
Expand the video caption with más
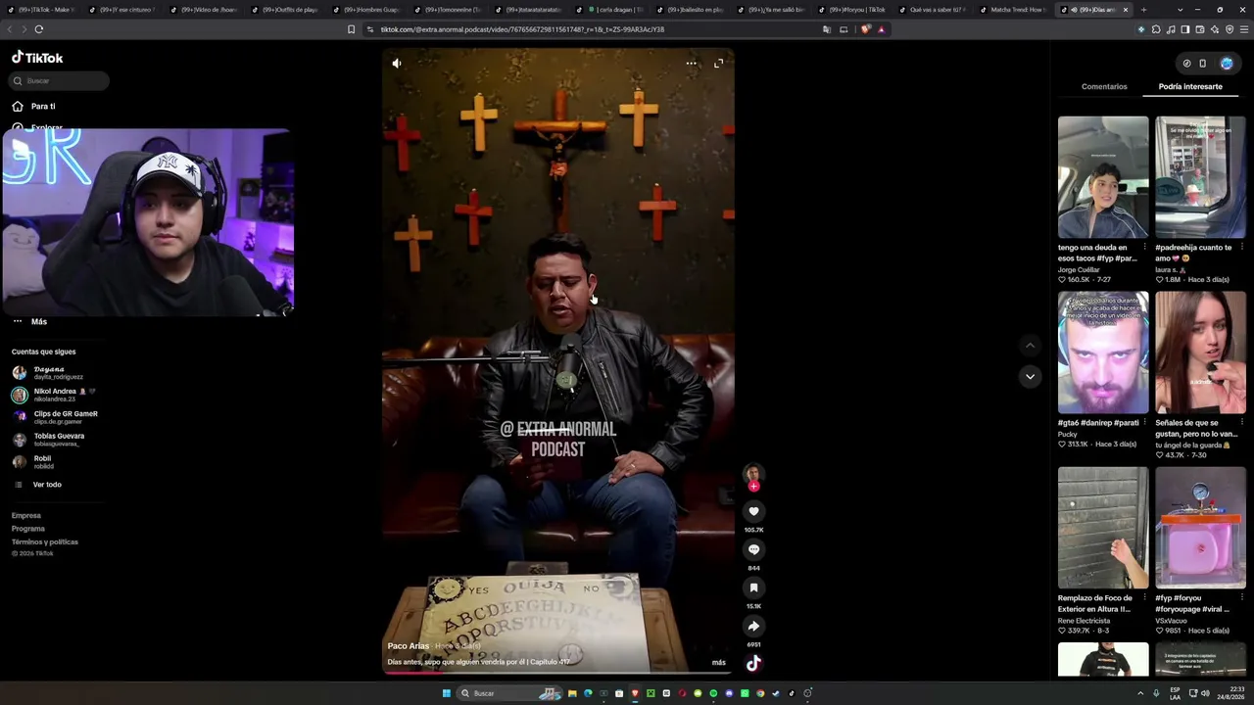pos(719,663)
